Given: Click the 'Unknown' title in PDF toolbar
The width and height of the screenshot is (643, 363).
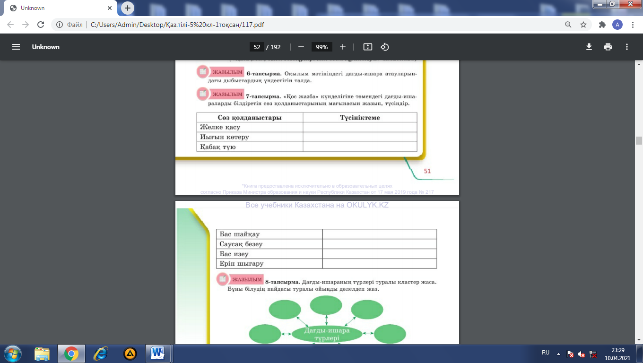Looking at the screenshot, I should point(46,47).
